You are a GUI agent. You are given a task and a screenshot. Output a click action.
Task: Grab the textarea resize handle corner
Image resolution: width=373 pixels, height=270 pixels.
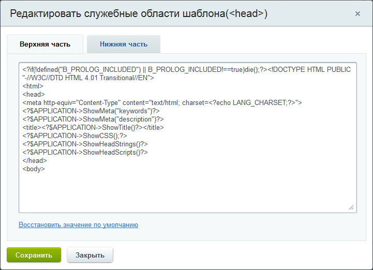coord(351,207)
